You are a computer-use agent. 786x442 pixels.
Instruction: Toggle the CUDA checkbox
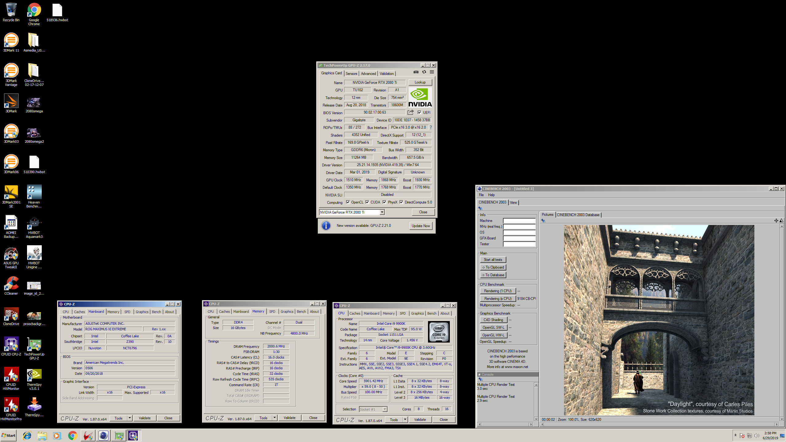tap(367, 202)
